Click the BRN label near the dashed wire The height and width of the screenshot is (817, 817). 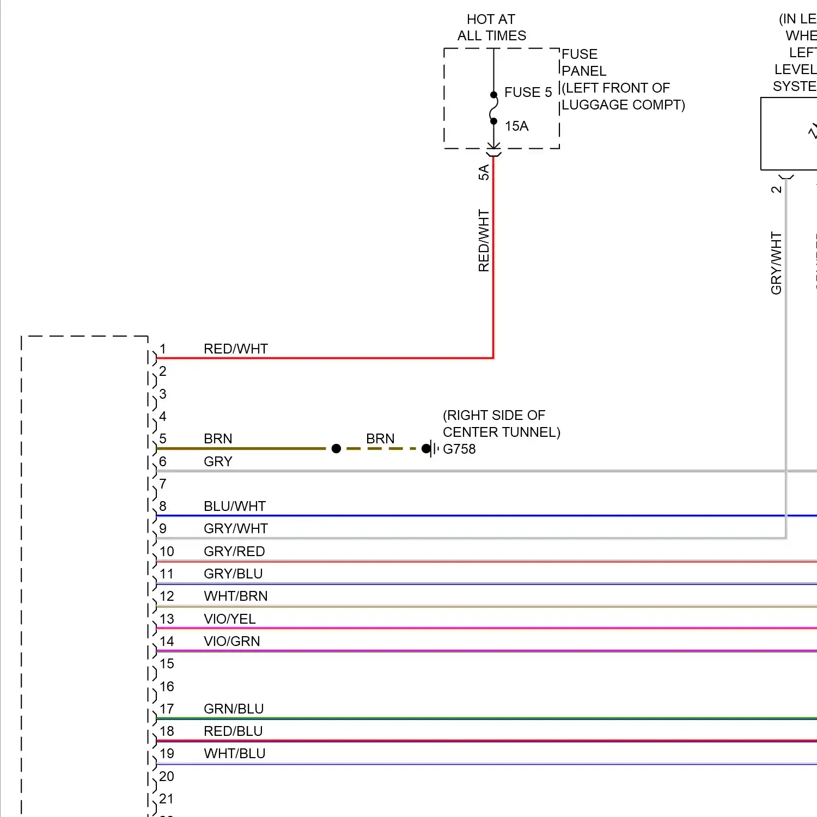click(380, 438)
